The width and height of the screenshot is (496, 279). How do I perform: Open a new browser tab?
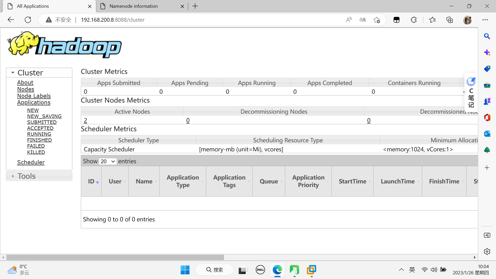(x=195, y=6)
